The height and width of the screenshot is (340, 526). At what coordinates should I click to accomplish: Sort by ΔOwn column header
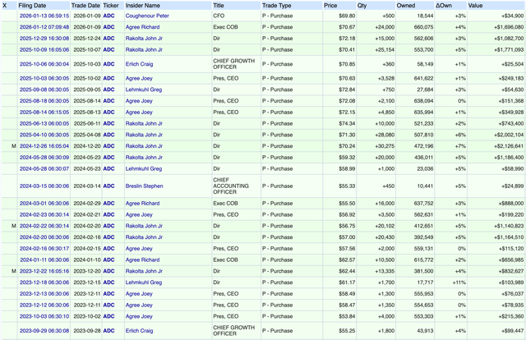(x=444, y=6)
